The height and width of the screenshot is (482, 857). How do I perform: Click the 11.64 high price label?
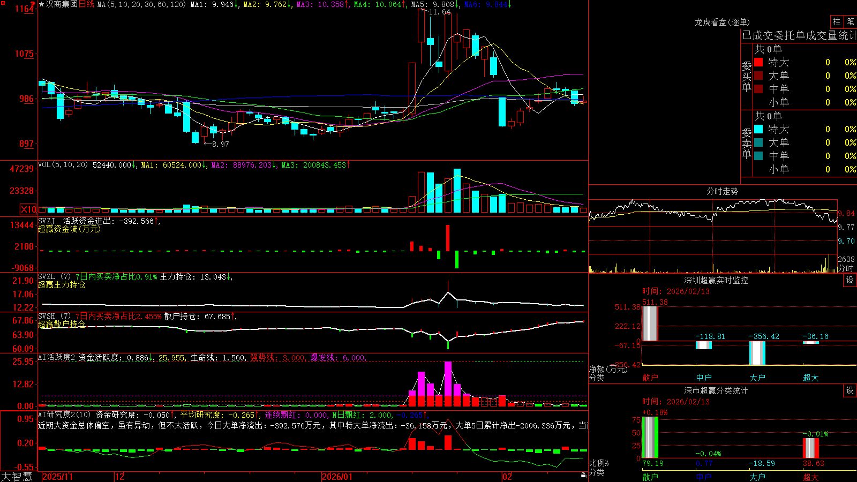point(440,12)
